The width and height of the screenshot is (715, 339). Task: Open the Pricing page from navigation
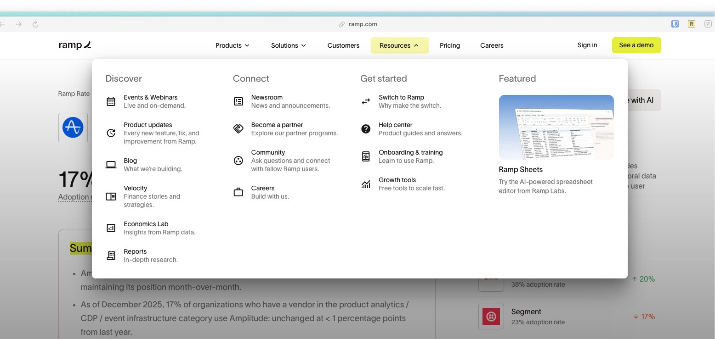click(449, 45)
